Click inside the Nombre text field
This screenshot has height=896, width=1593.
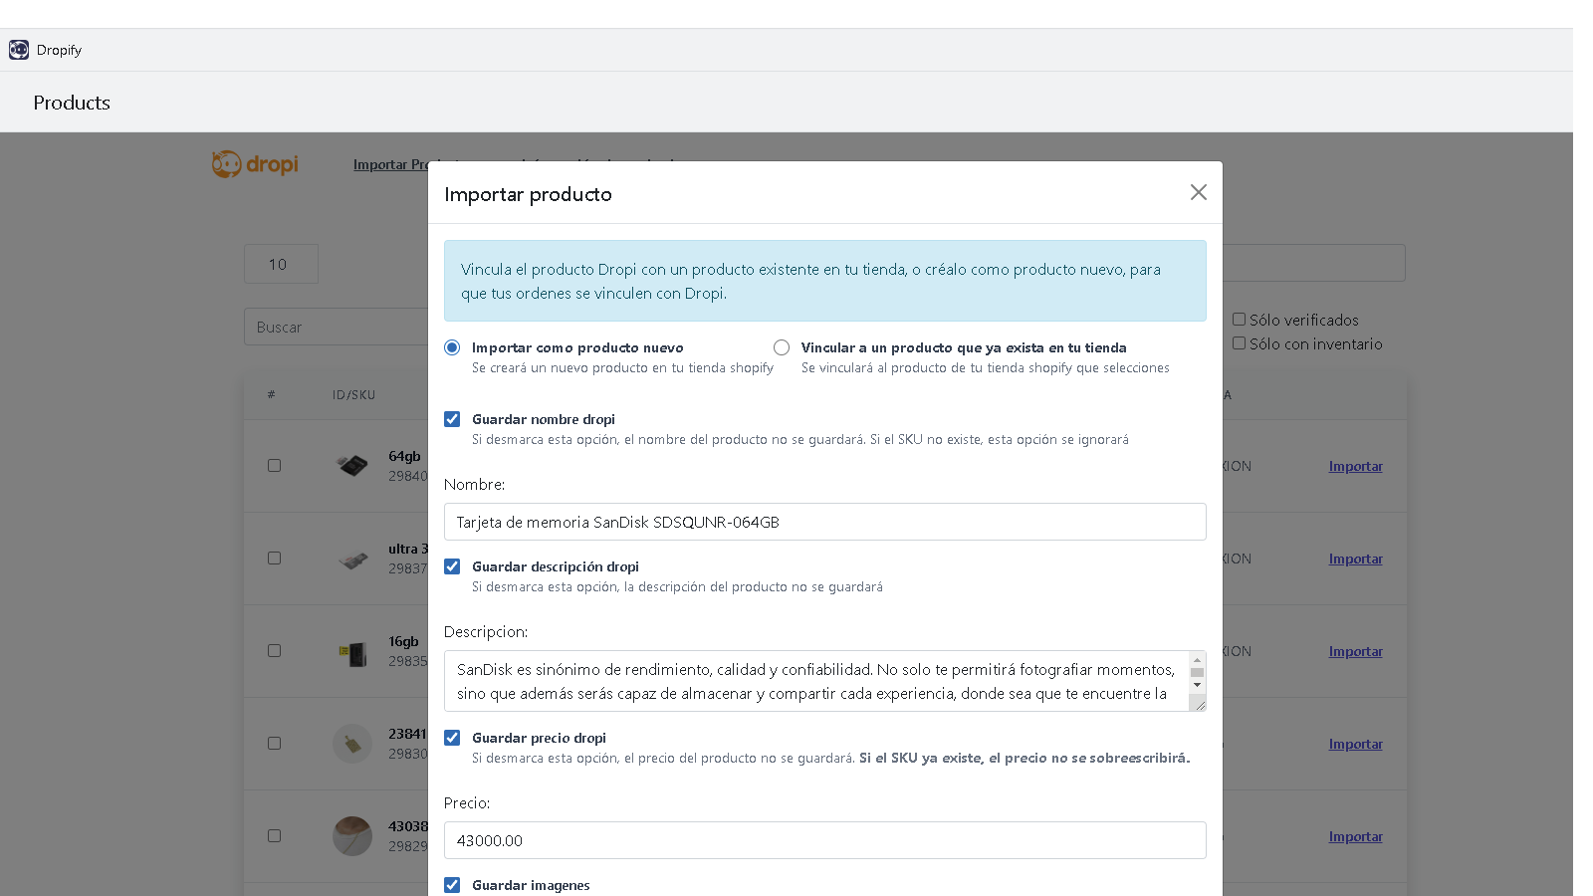point(824,521)
